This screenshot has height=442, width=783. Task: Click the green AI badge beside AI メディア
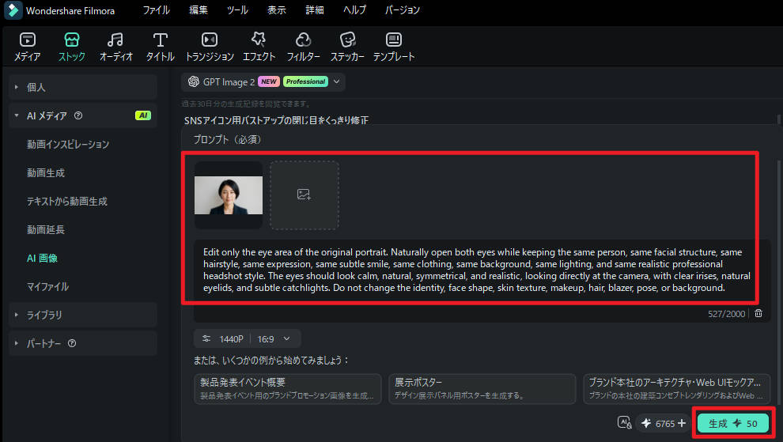143,115
